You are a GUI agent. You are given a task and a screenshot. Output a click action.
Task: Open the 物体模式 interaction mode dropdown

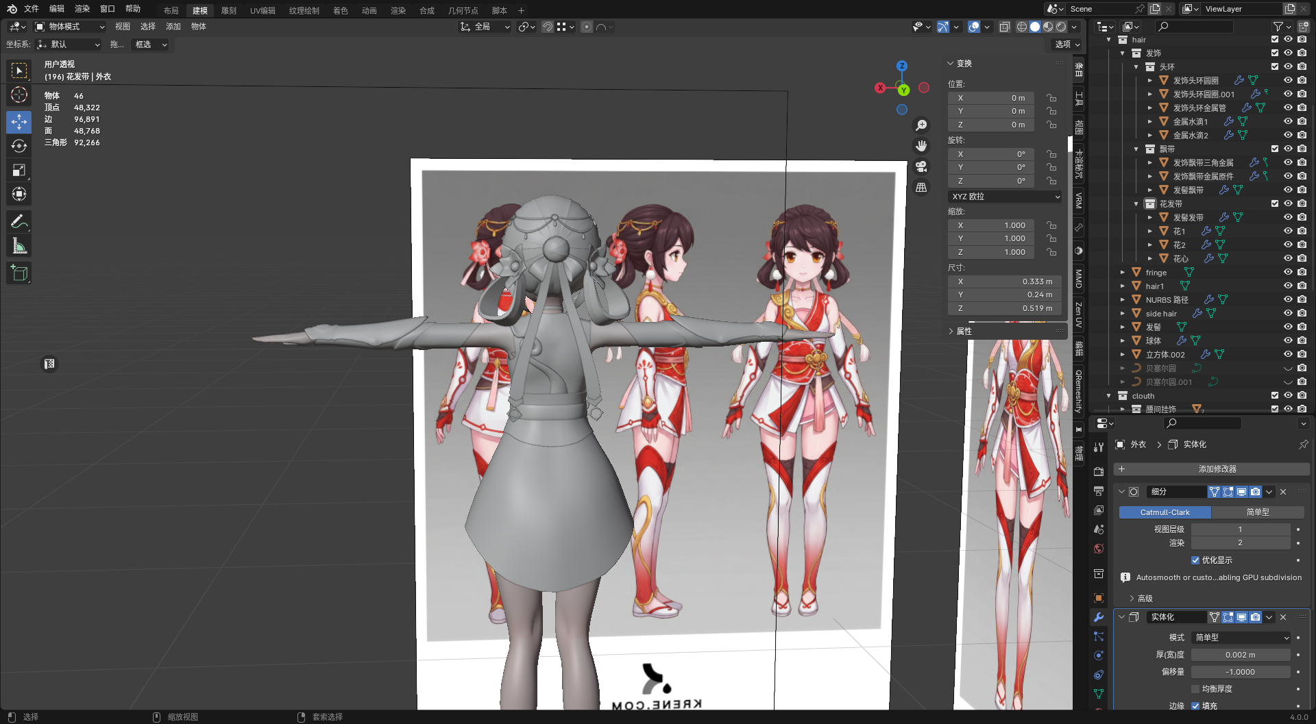(70, 27)
